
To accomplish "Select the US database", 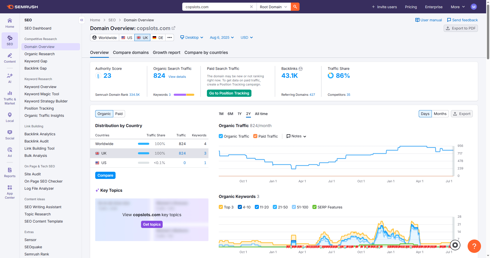I will (x=127, y=37).
